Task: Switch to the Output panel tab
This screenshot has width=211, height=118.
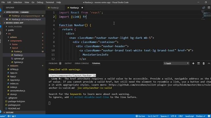Action: (x=68, y=63)
